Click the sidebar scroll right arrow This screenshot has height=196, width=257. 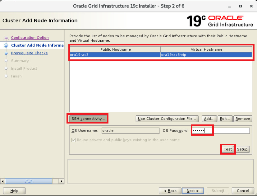(x=61, y=181)
